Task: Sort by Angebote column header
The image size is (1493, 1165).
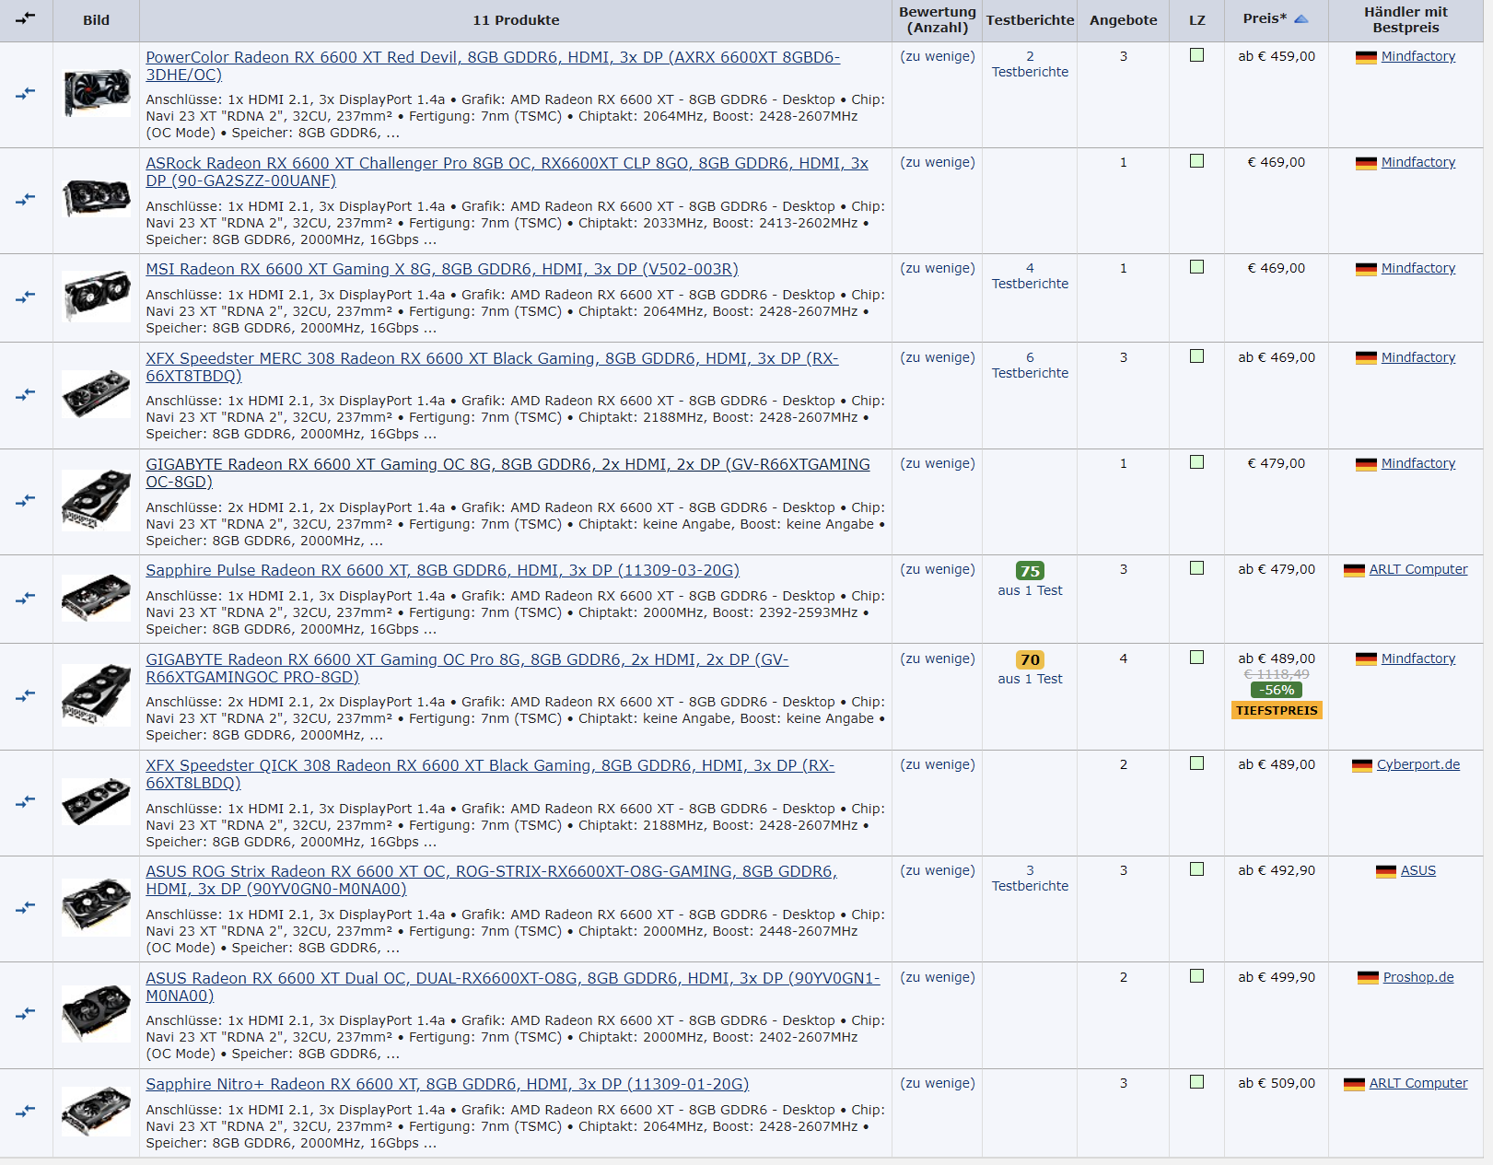Action: click(x=1123, y=19)
